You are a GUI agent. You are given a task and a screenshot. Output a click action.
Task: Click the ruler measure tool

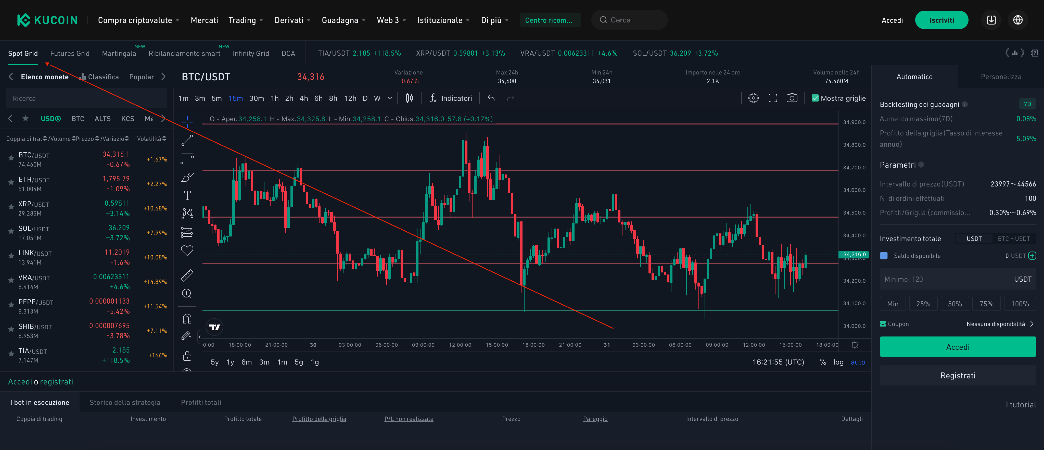coord(187,276)
